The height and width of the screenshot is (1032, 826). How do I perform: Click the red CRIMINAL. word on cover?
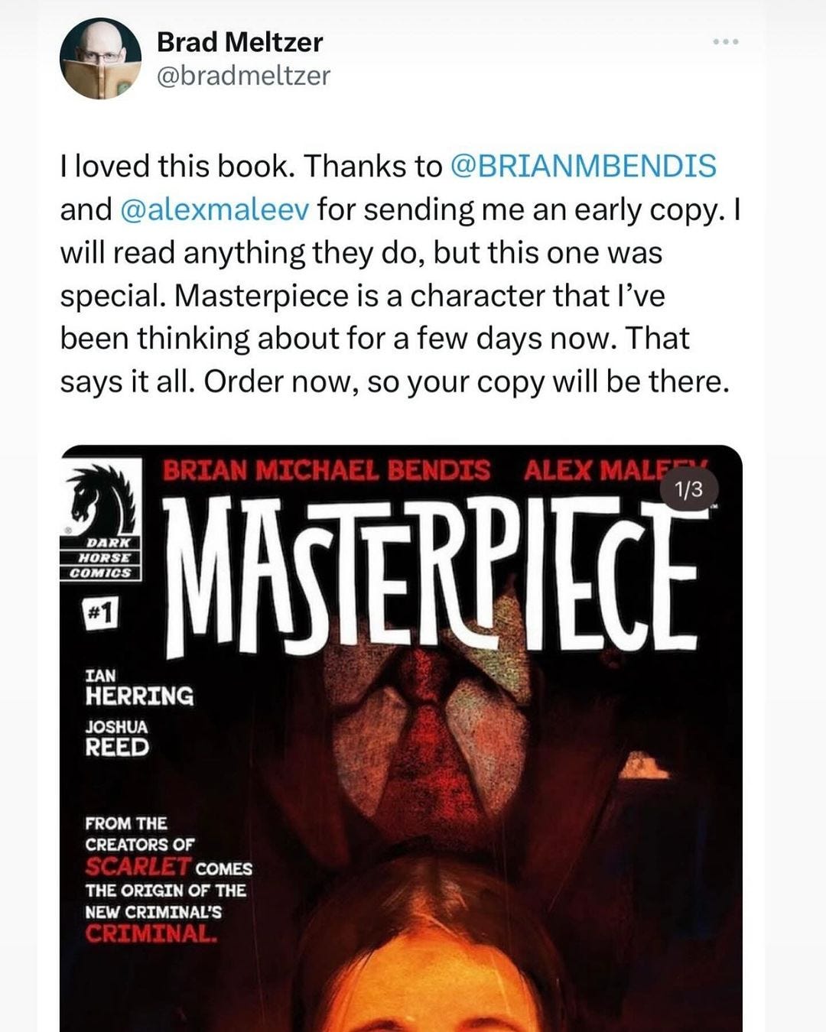pos(151,933)
